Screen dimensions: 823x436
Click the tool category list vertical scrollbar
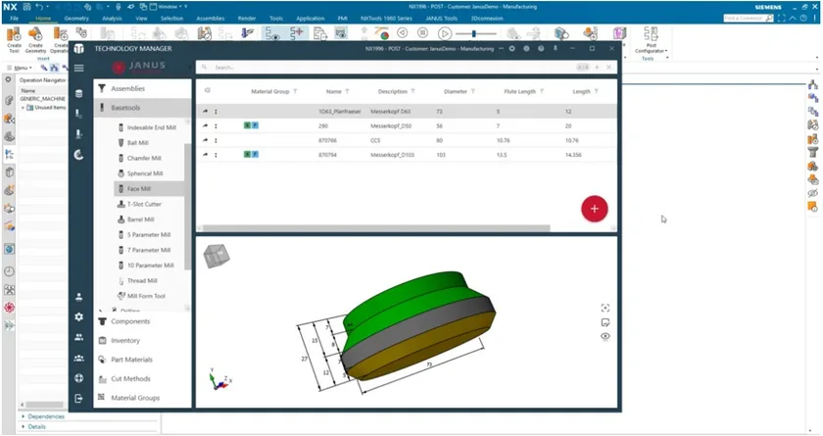tap(187, 206)
